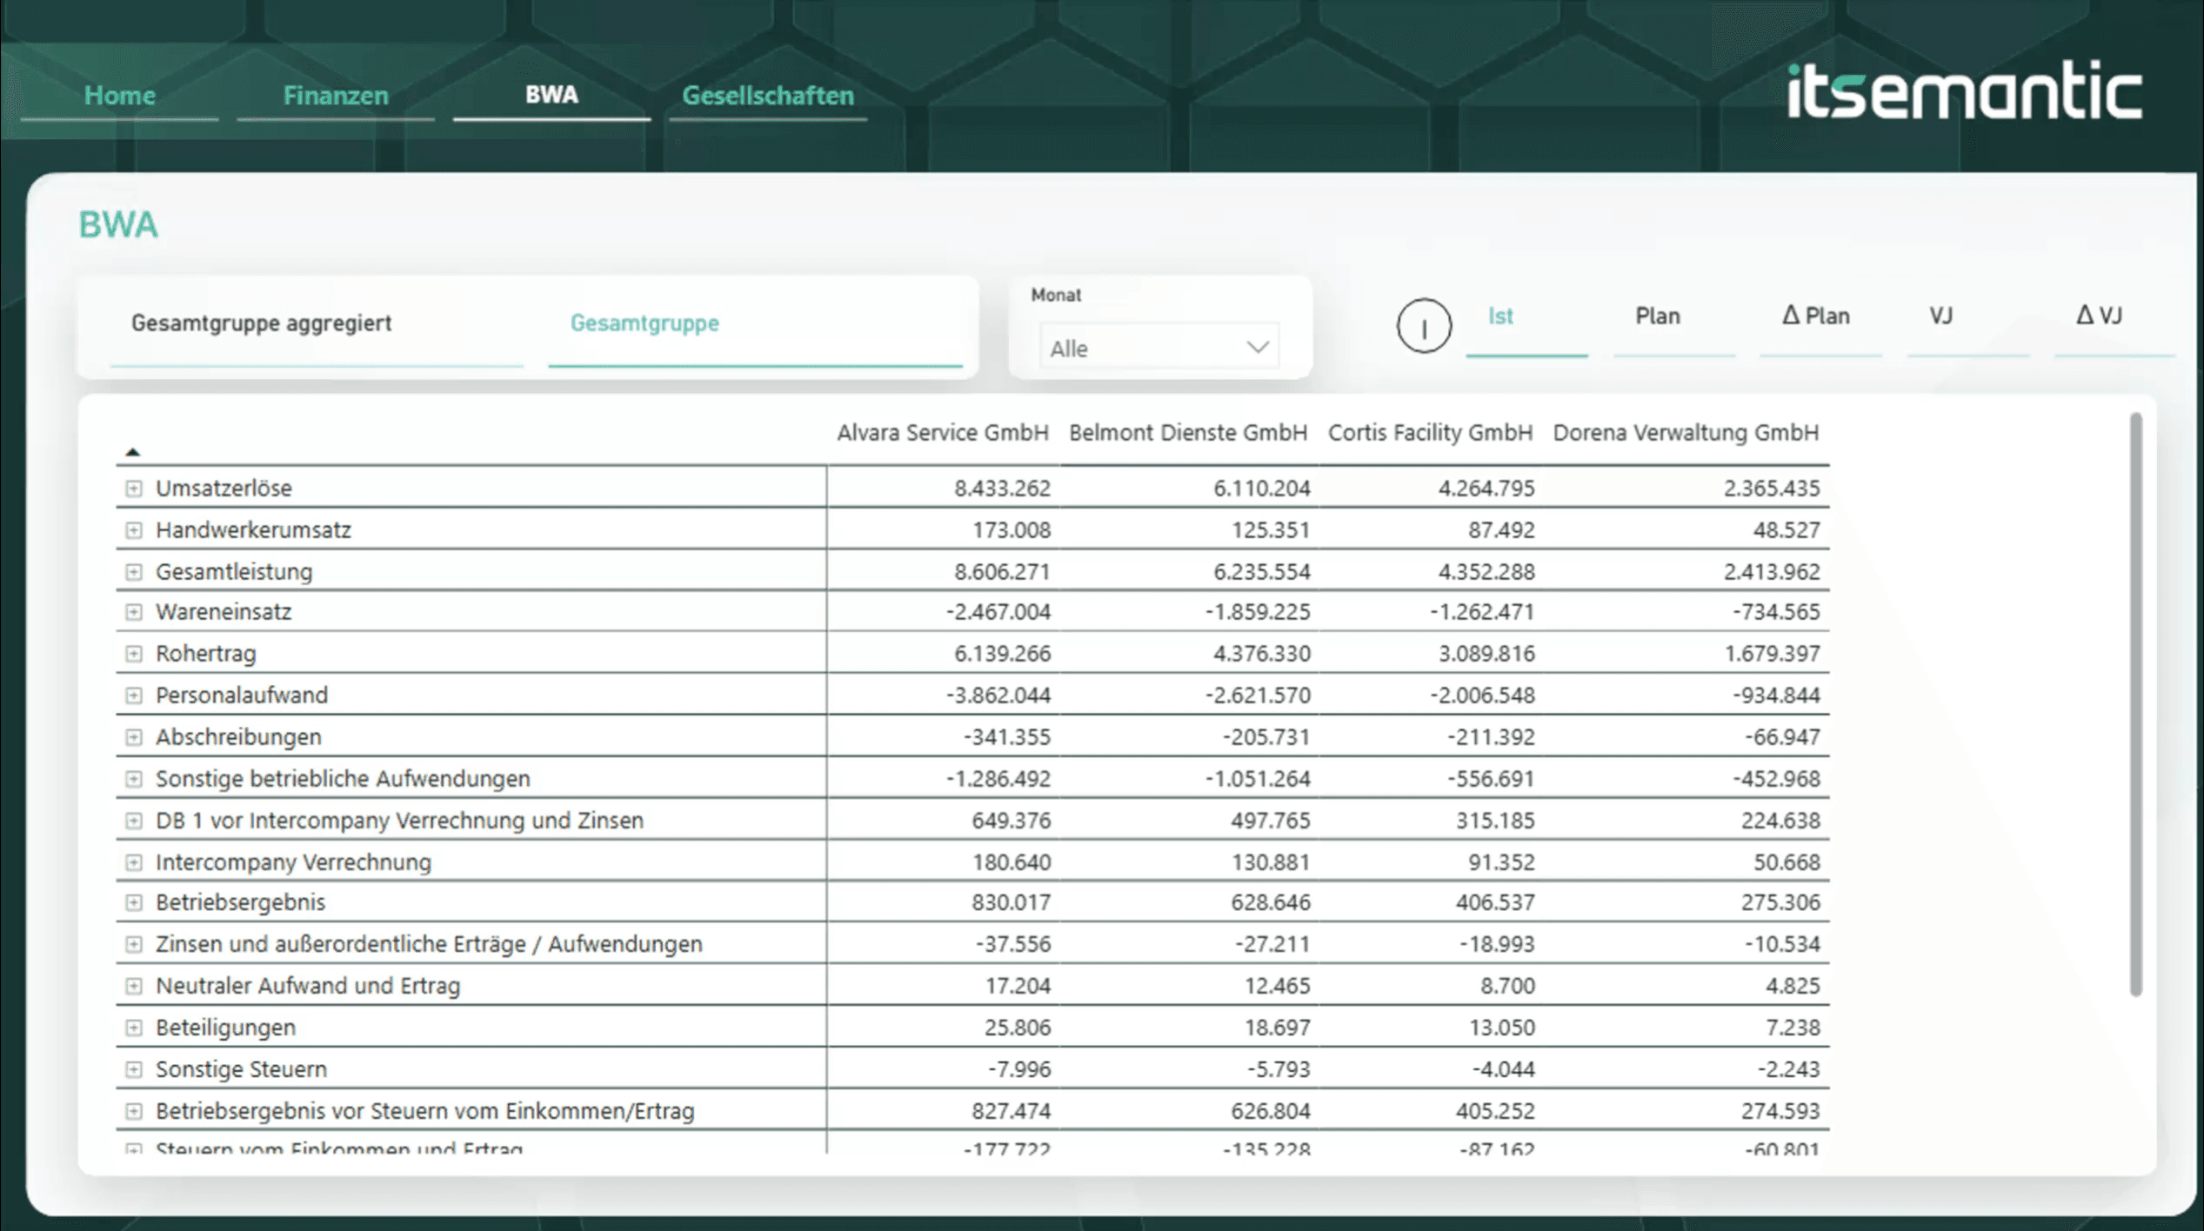Expand the Gesamtleistung row
This screenshot has height=1231, width=2204.
pos(133,572)
